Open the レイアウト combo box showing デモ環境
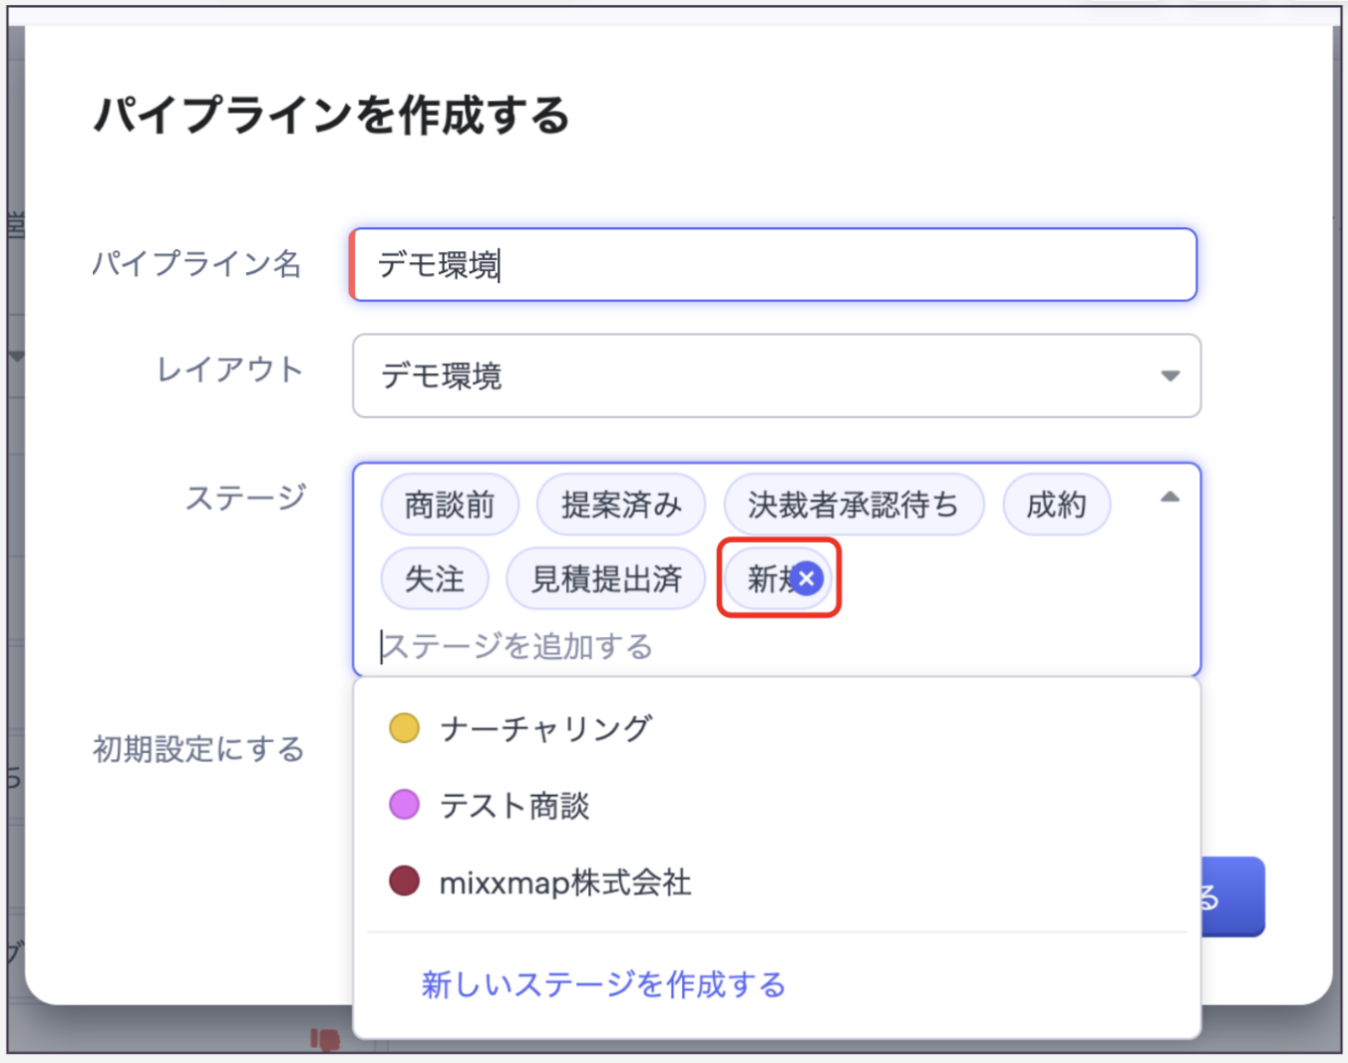Image resolution: width=1348 pixels, height=1063 pixels. [758, 376]
